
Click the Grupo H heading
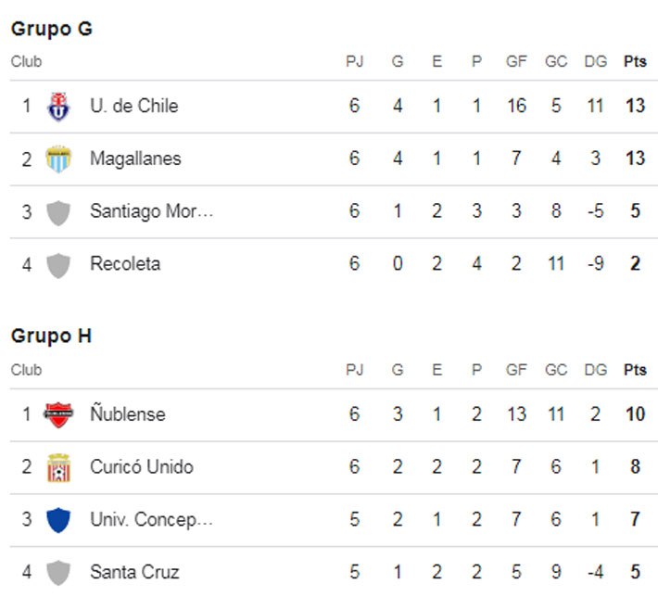tap(52, 337)
